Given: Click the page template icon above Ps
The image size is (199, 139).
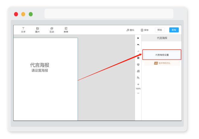Looking at the screenshot, I should 138,71.
